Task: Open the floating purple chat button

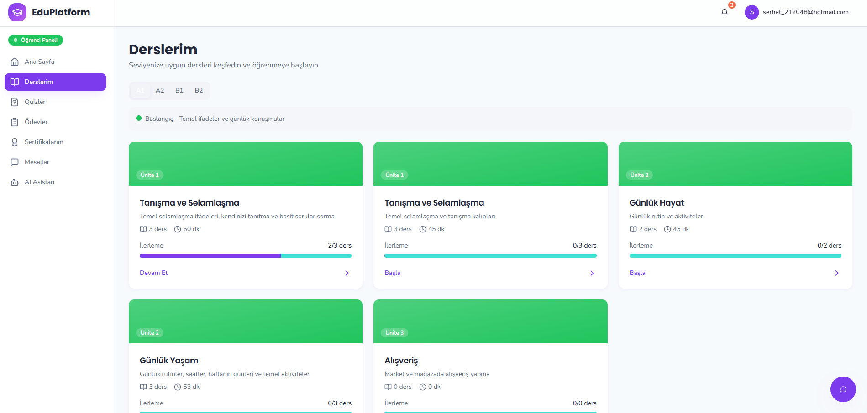Action: pyautogui.click(x=843, y=389)
